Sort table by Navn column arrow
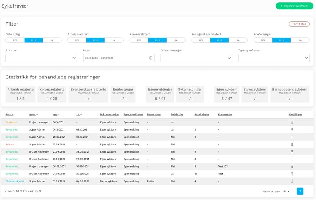The height and width of the screenshot is (200, 316). tap(37, 115)
